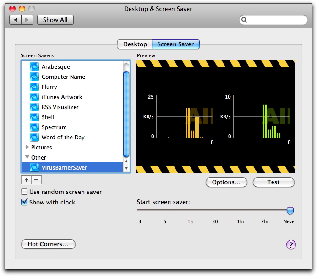Screen dimensions: 317x276
Task: Select Computer Name in the list
Action: [x=63, y=77]
